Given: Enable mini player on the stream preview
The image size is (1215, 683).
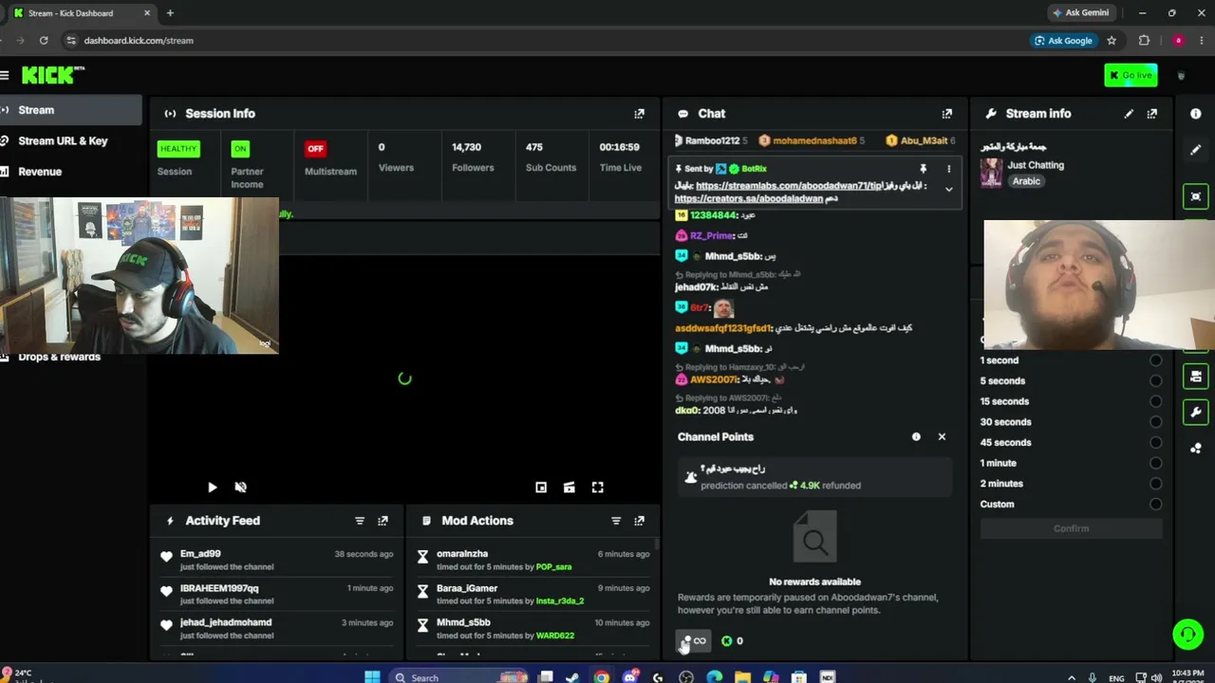Looking at the screenshot, I should (x=541, y=488).
